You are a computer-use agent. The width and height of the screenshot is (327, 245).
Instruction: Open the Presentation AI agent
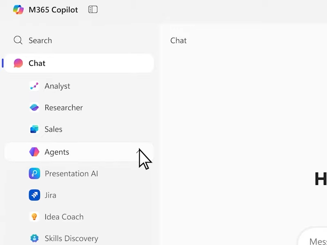(71, 173)
